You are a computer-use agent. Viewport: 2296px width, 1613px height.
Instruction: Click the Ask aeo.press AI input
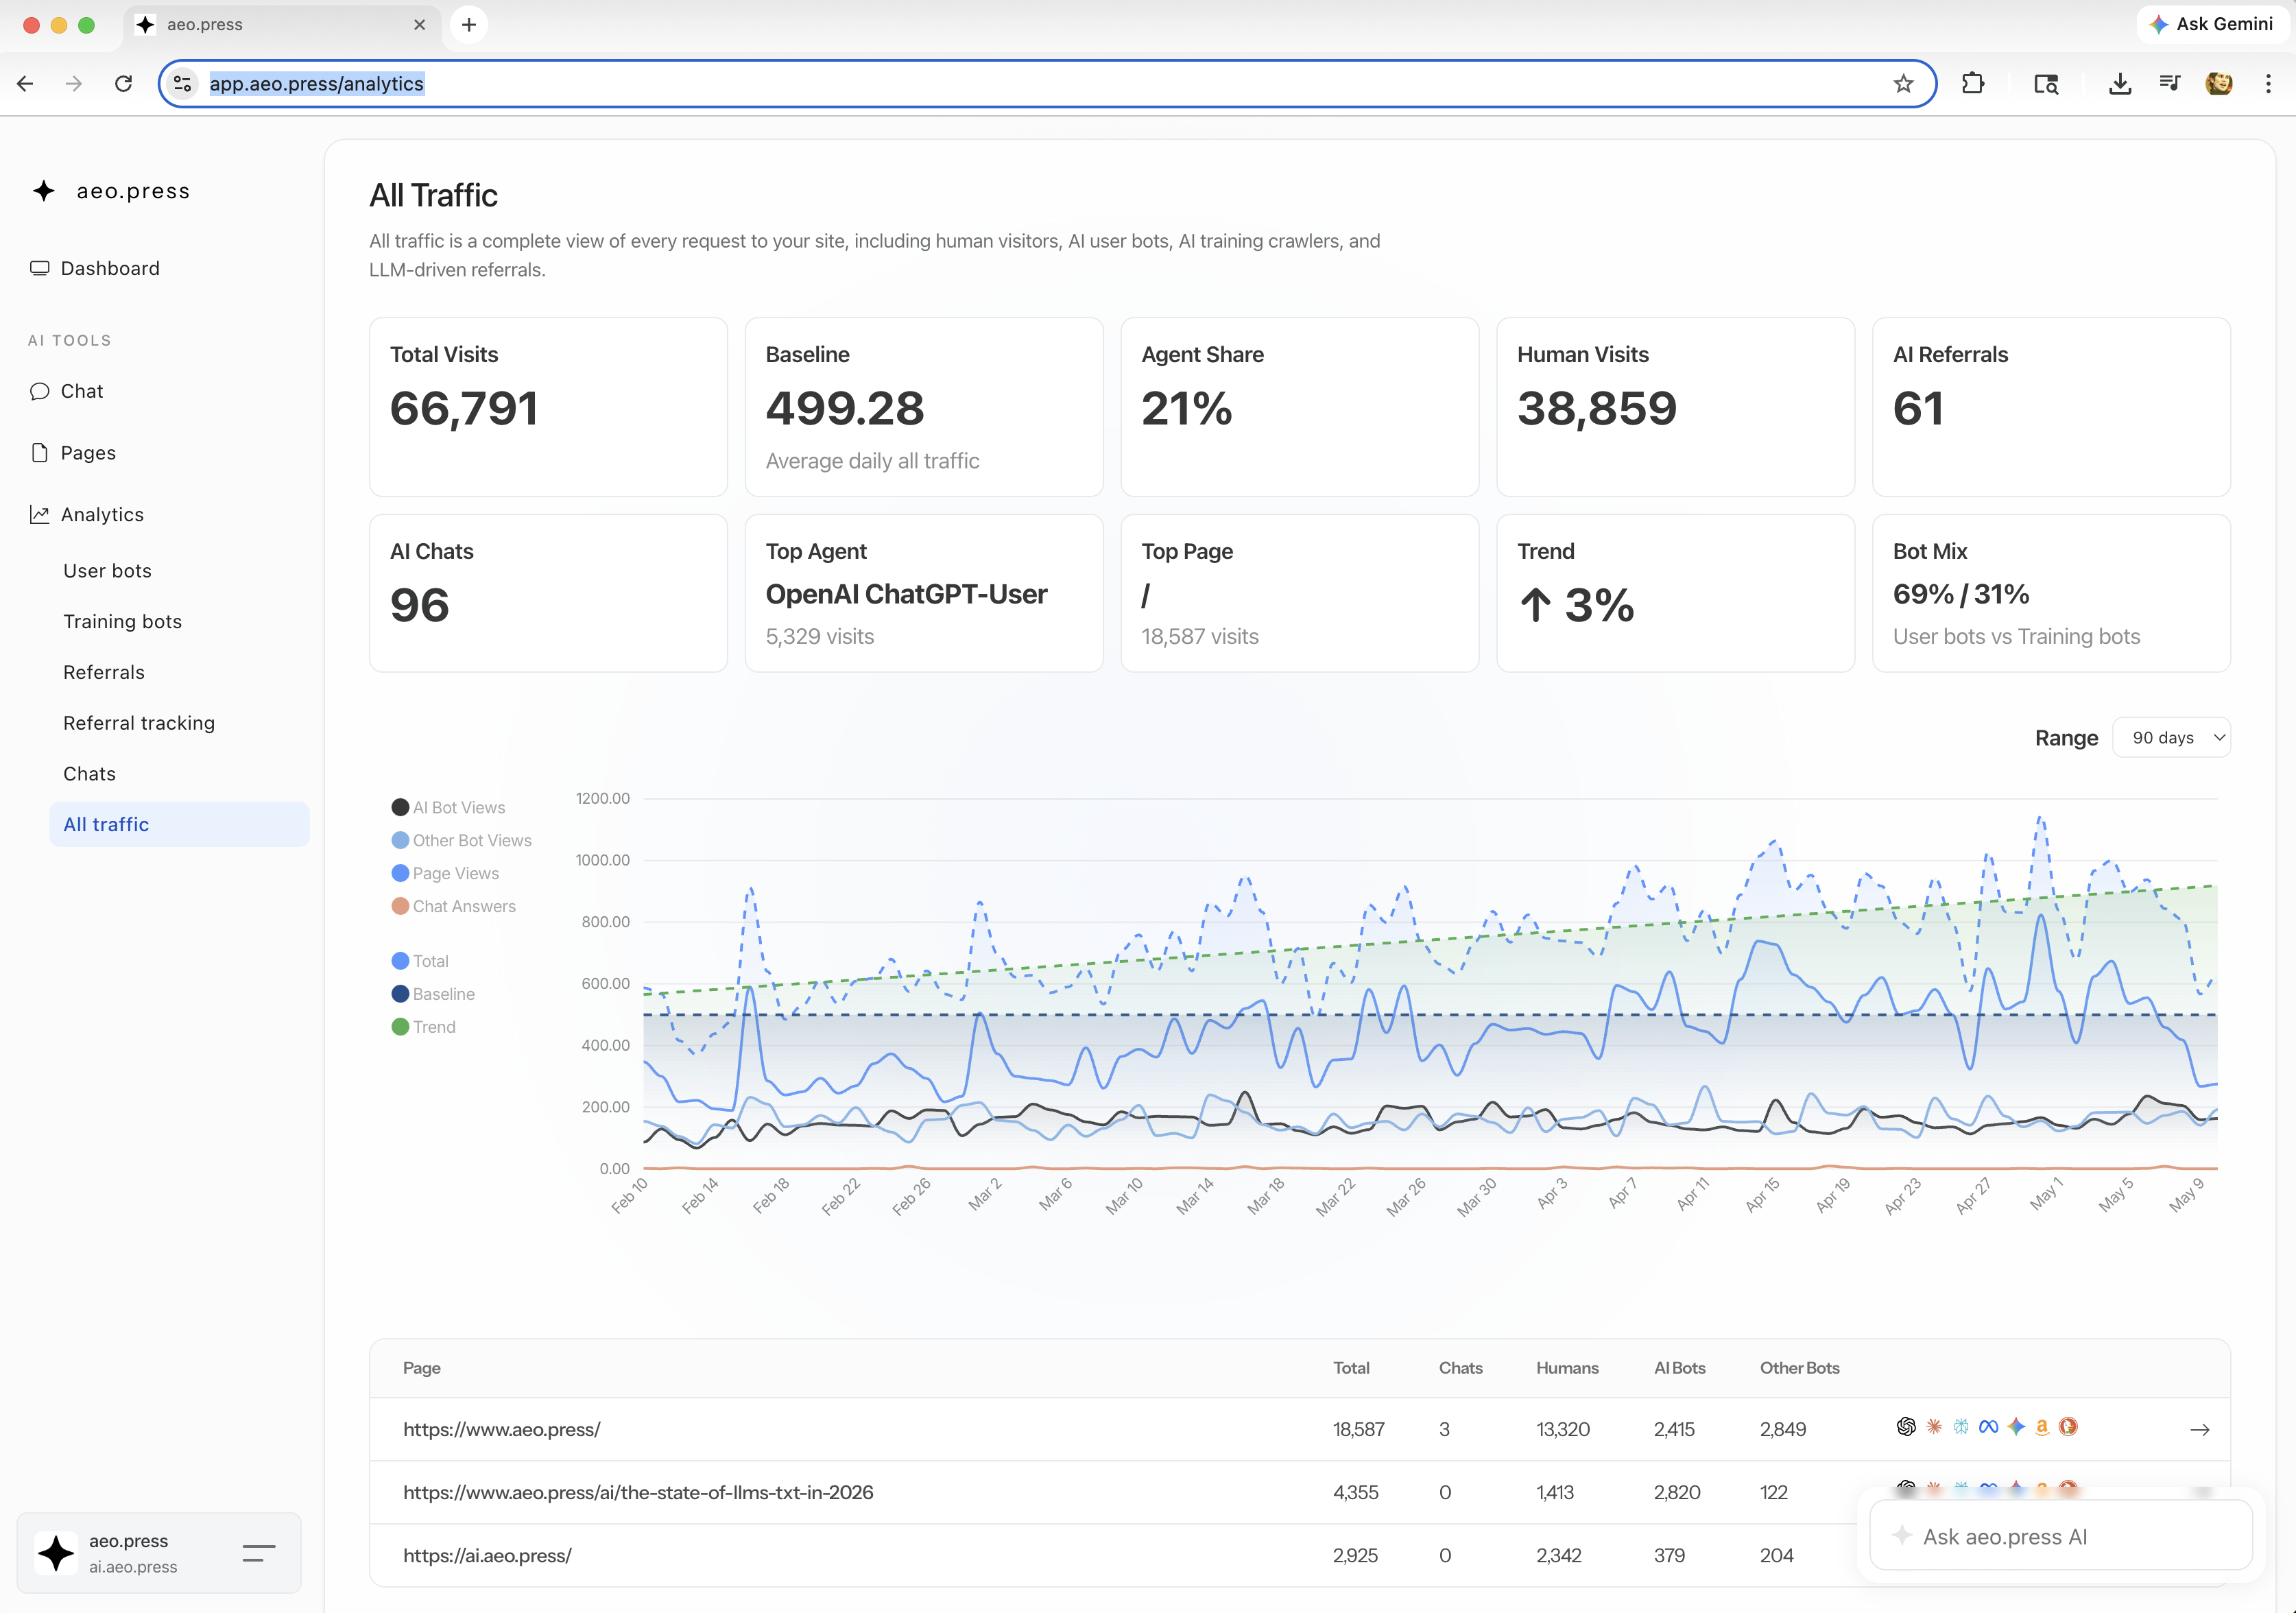[2061, 1536]
